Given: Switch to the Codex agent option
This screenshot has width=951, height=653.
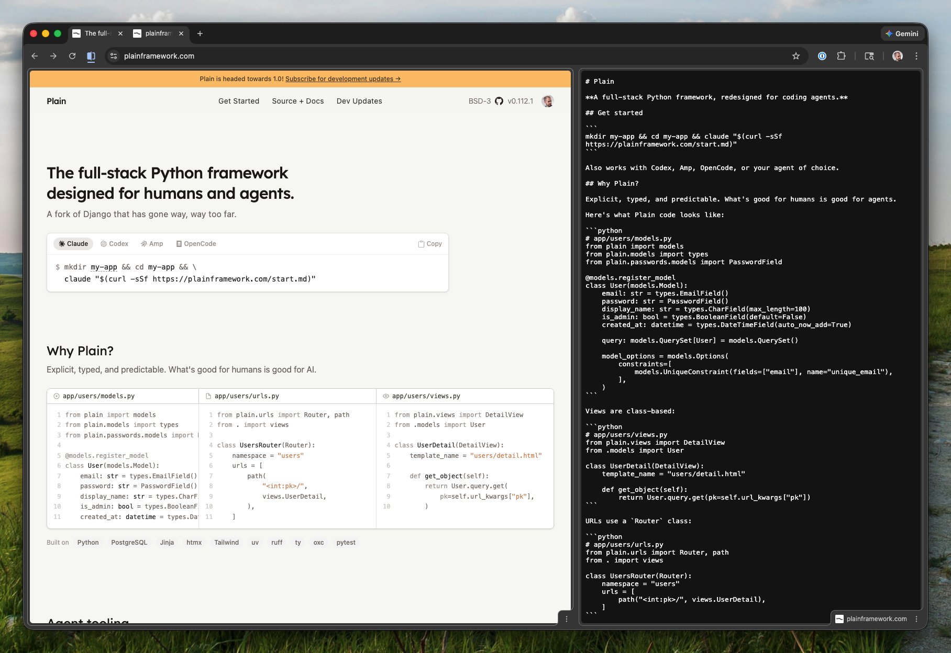Looking at the screenshot, I should click(x=115, y=244).
